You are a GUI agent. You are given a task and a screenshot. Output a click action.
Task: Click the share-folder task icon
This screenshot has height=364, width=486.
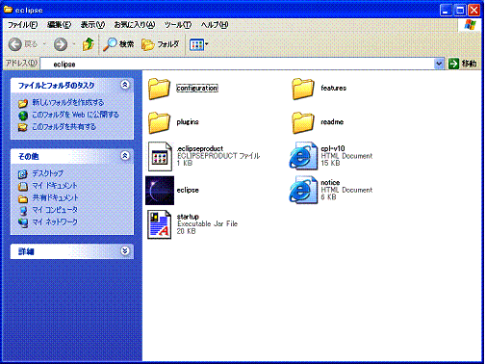23,127
